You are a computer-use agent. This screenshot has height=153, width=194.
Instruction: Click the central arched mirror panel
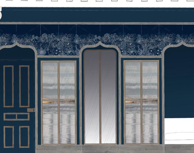coord(100,97)
